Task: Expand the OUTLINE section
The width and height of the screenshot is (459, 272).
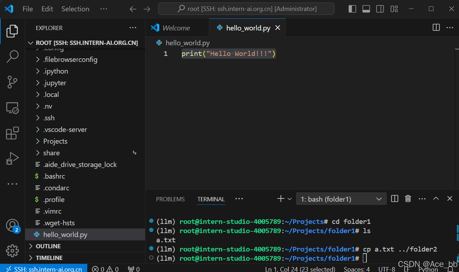Action: [x=85, y=246]
